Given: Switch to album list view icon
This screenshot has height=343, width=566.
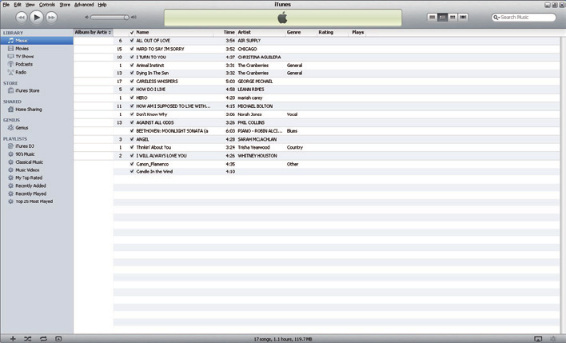Looking at the screenshot, I should (442, 18).
